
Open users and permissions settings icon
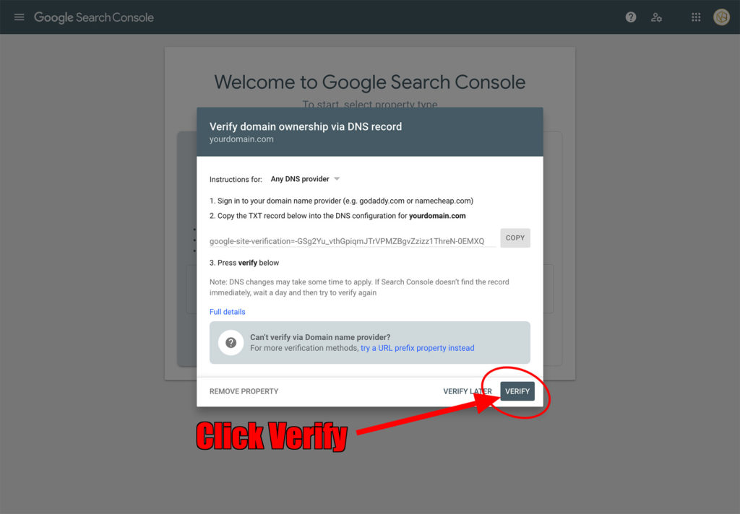pos(656,17)
